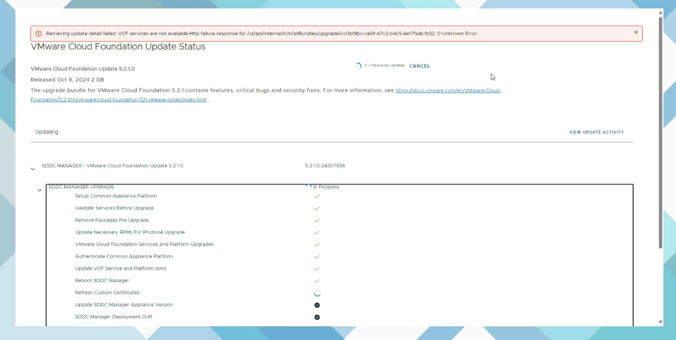Click the error alert icon in the red banner
Screen dimensions: 676x340
[x=39, y=33]
